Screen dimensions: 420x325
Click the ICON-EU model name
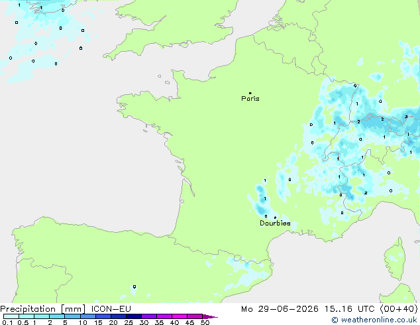111,309
